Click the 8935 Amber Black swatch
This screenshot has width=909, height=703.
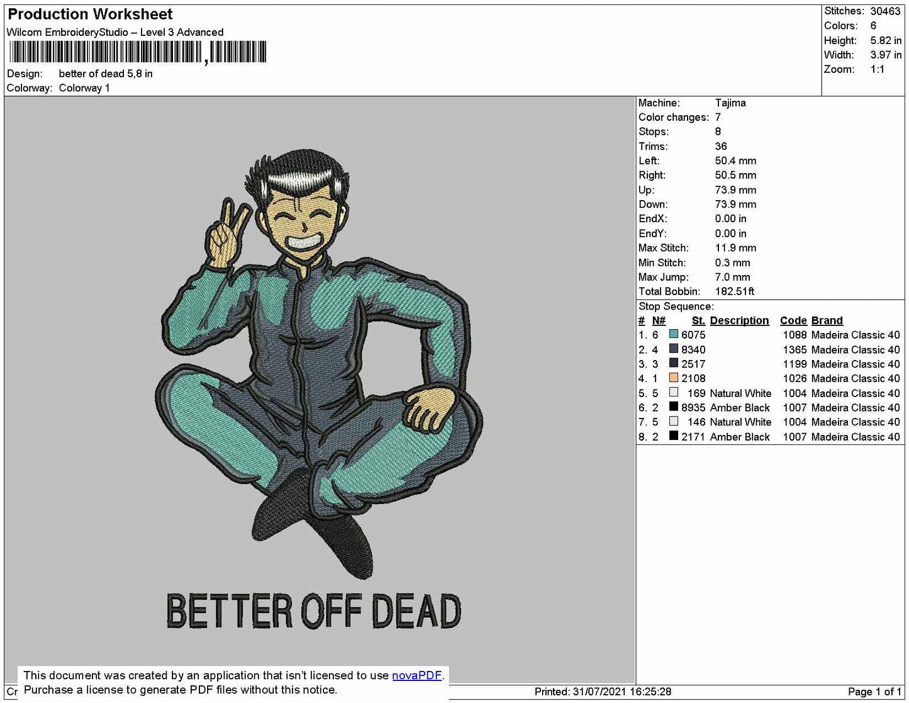pyautogui.click(x=674, y=407)
